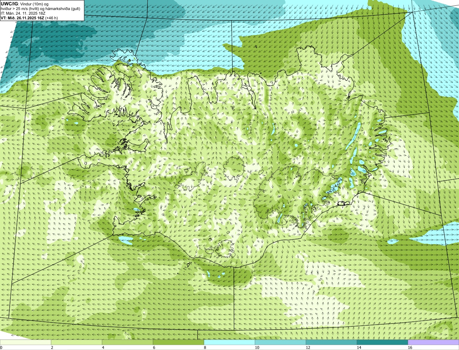
Task: Click the '2' tick label on the colorbar
Action: [52, 347]
